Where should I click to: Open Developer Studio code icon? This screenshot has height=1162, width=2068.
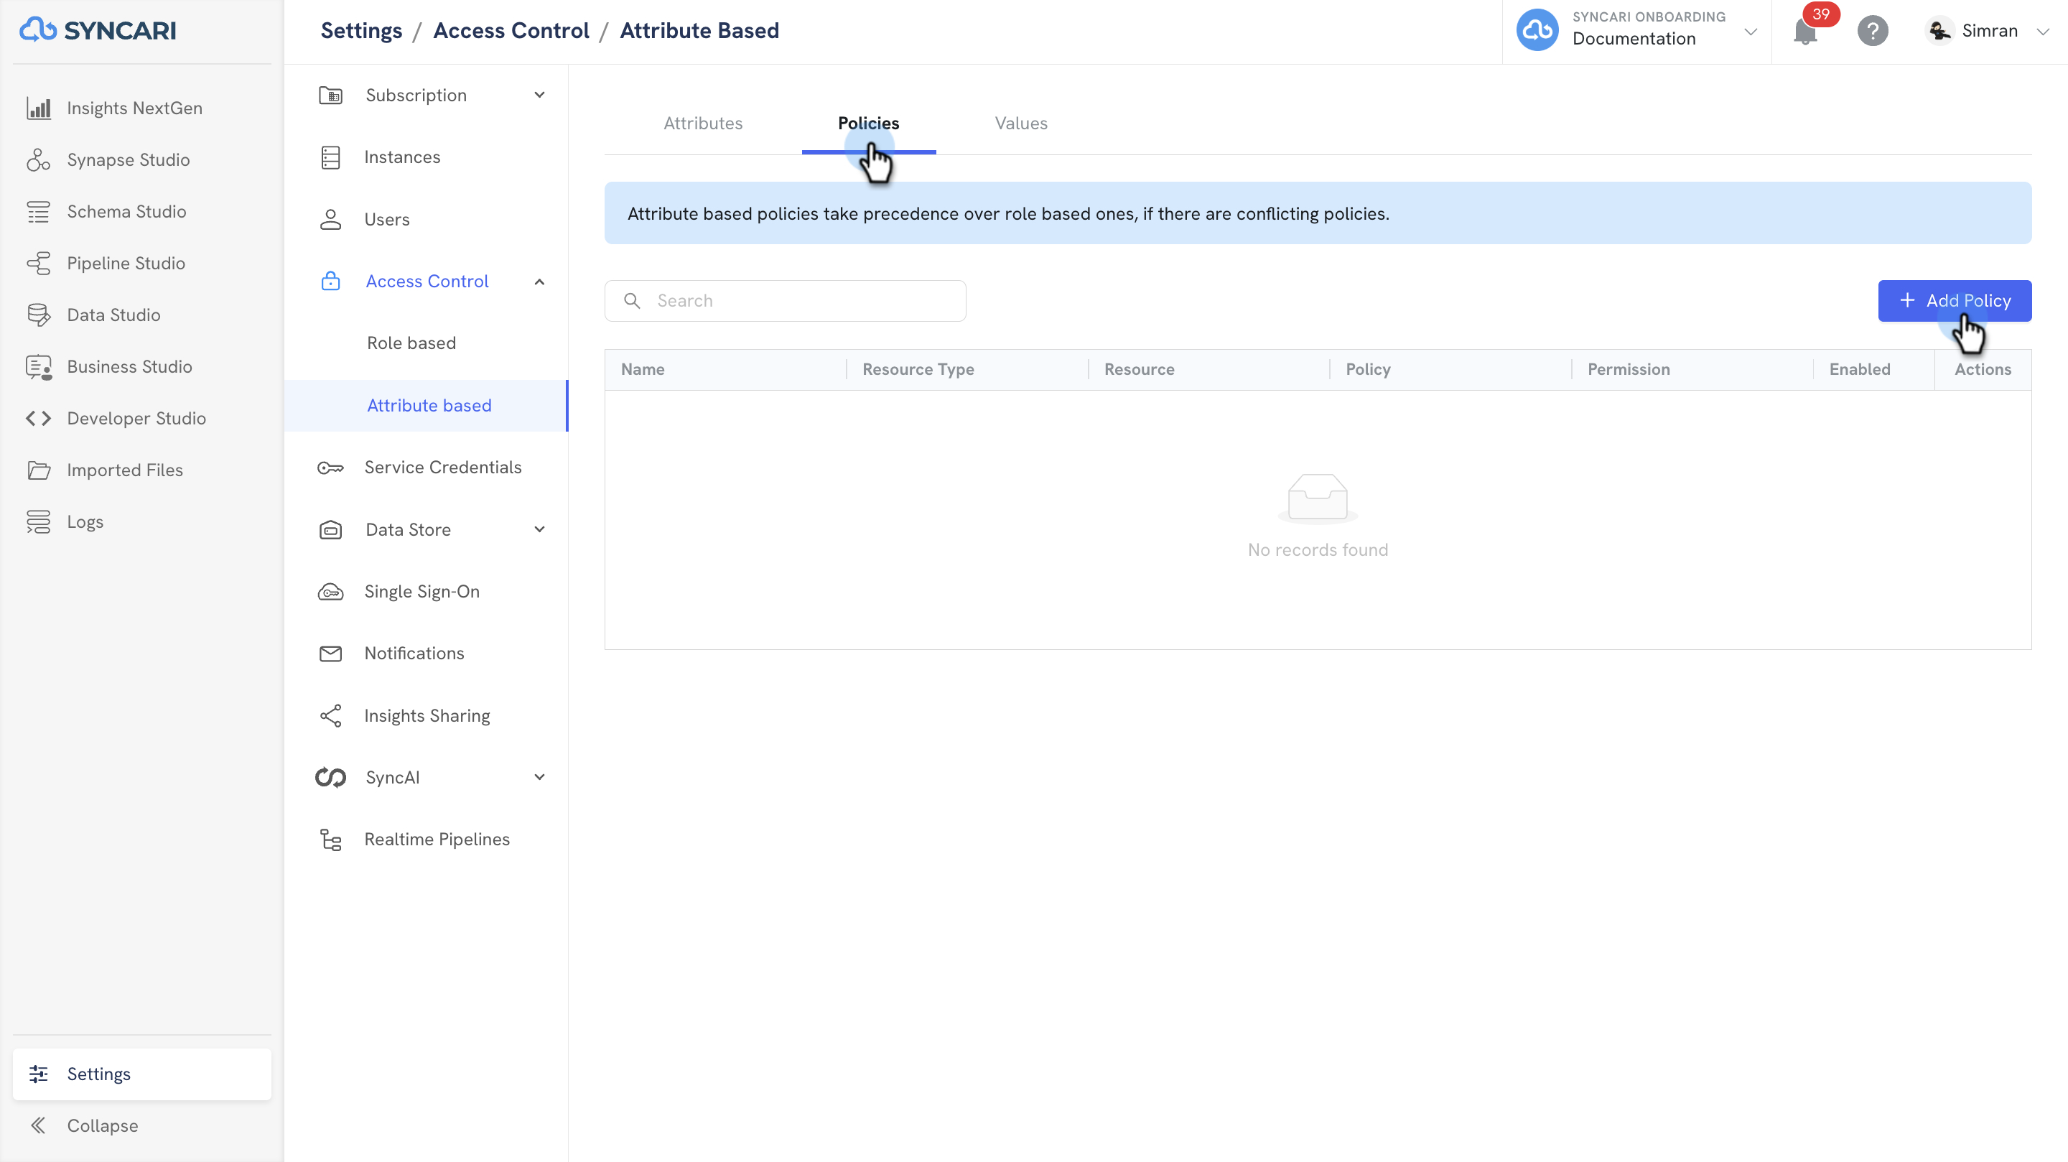tap(39, 419)
